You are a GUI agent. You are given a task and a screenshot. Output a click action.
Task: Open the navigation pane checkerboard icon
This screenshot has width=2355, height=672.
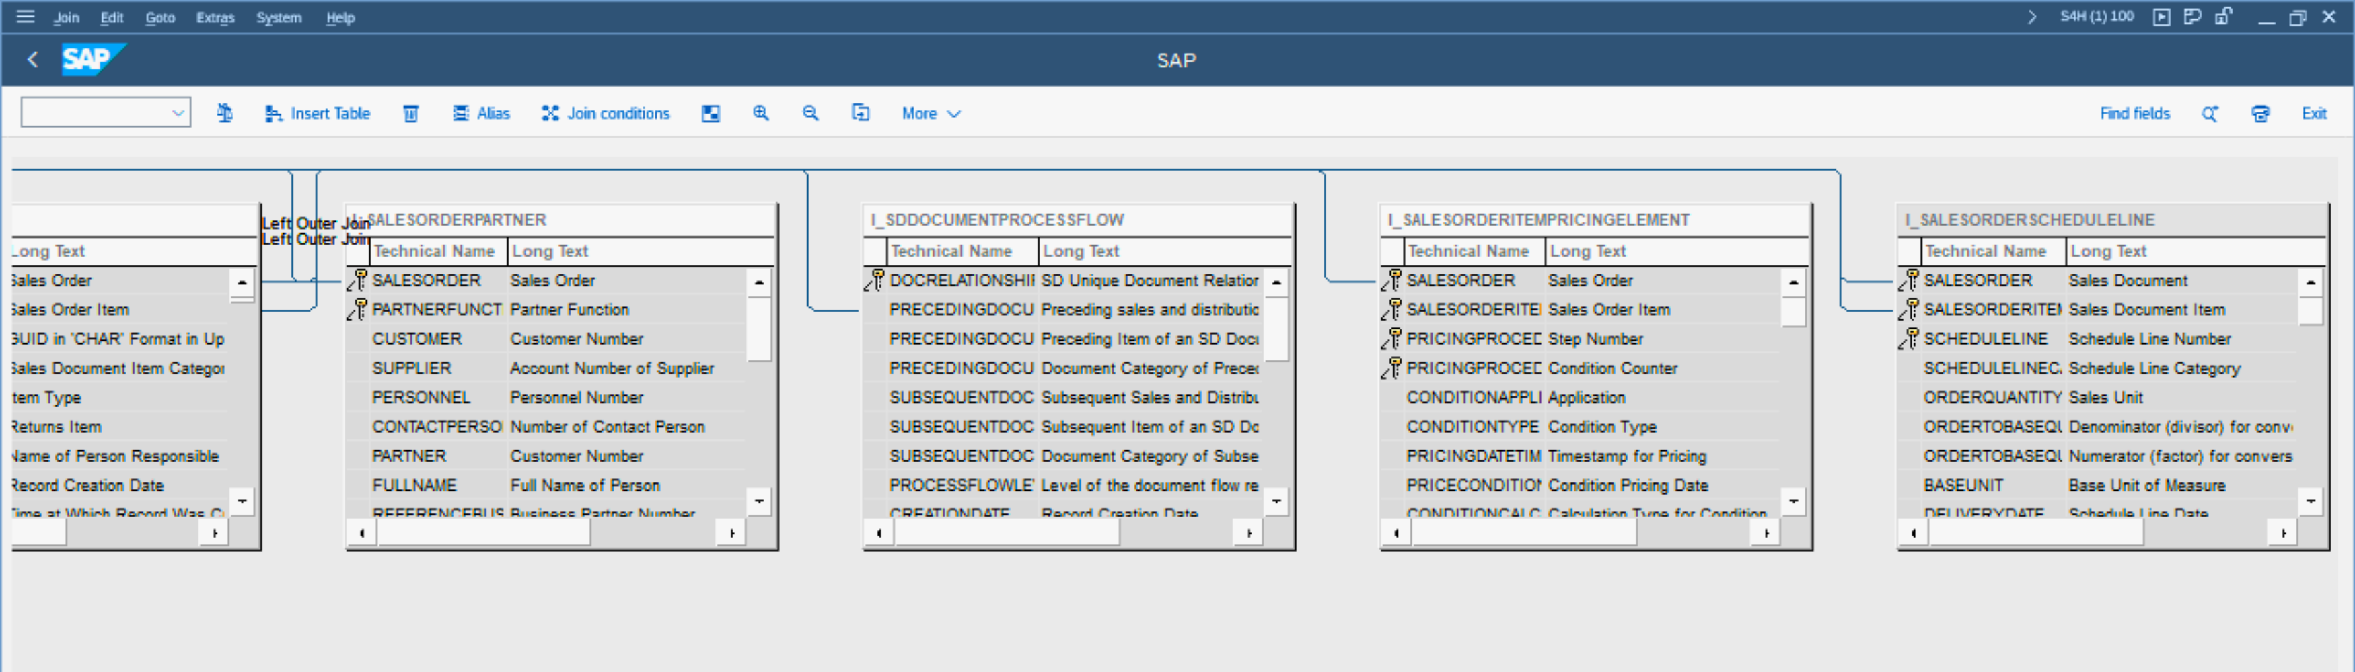pyautogui.click(x=711, y=113)
